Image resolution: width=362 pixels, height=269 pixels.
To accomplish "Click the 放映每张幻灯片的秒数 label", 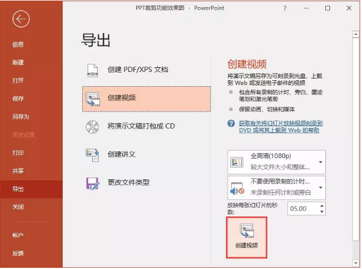I will tap(253, 208).
